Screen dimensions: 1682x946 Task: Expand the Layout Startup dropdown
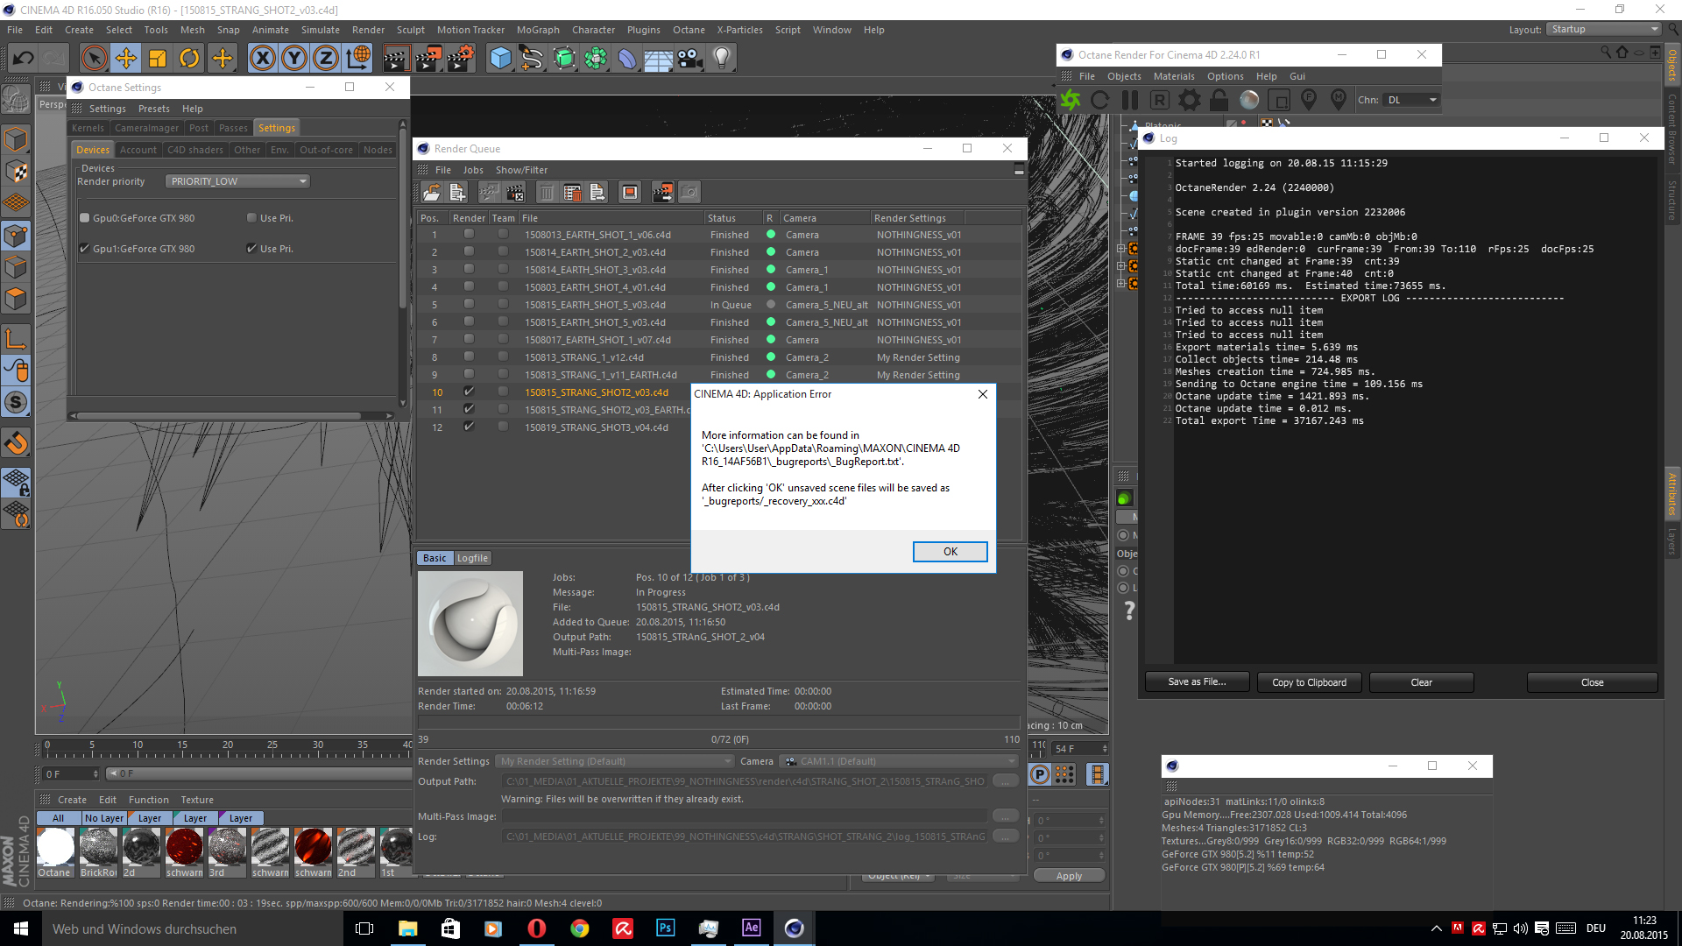[1603, 29]
